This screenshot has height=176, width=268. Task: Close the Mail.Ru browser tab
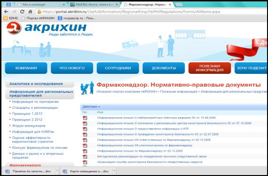(x=117, y=5)
